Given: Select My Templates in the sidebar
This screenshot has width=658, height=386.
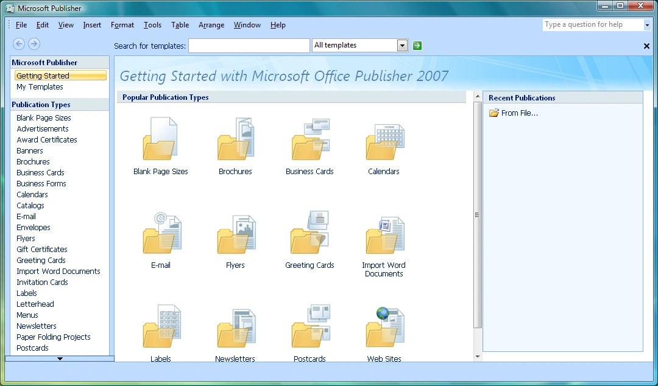Looking at the screenshot, I should (40, 87).
